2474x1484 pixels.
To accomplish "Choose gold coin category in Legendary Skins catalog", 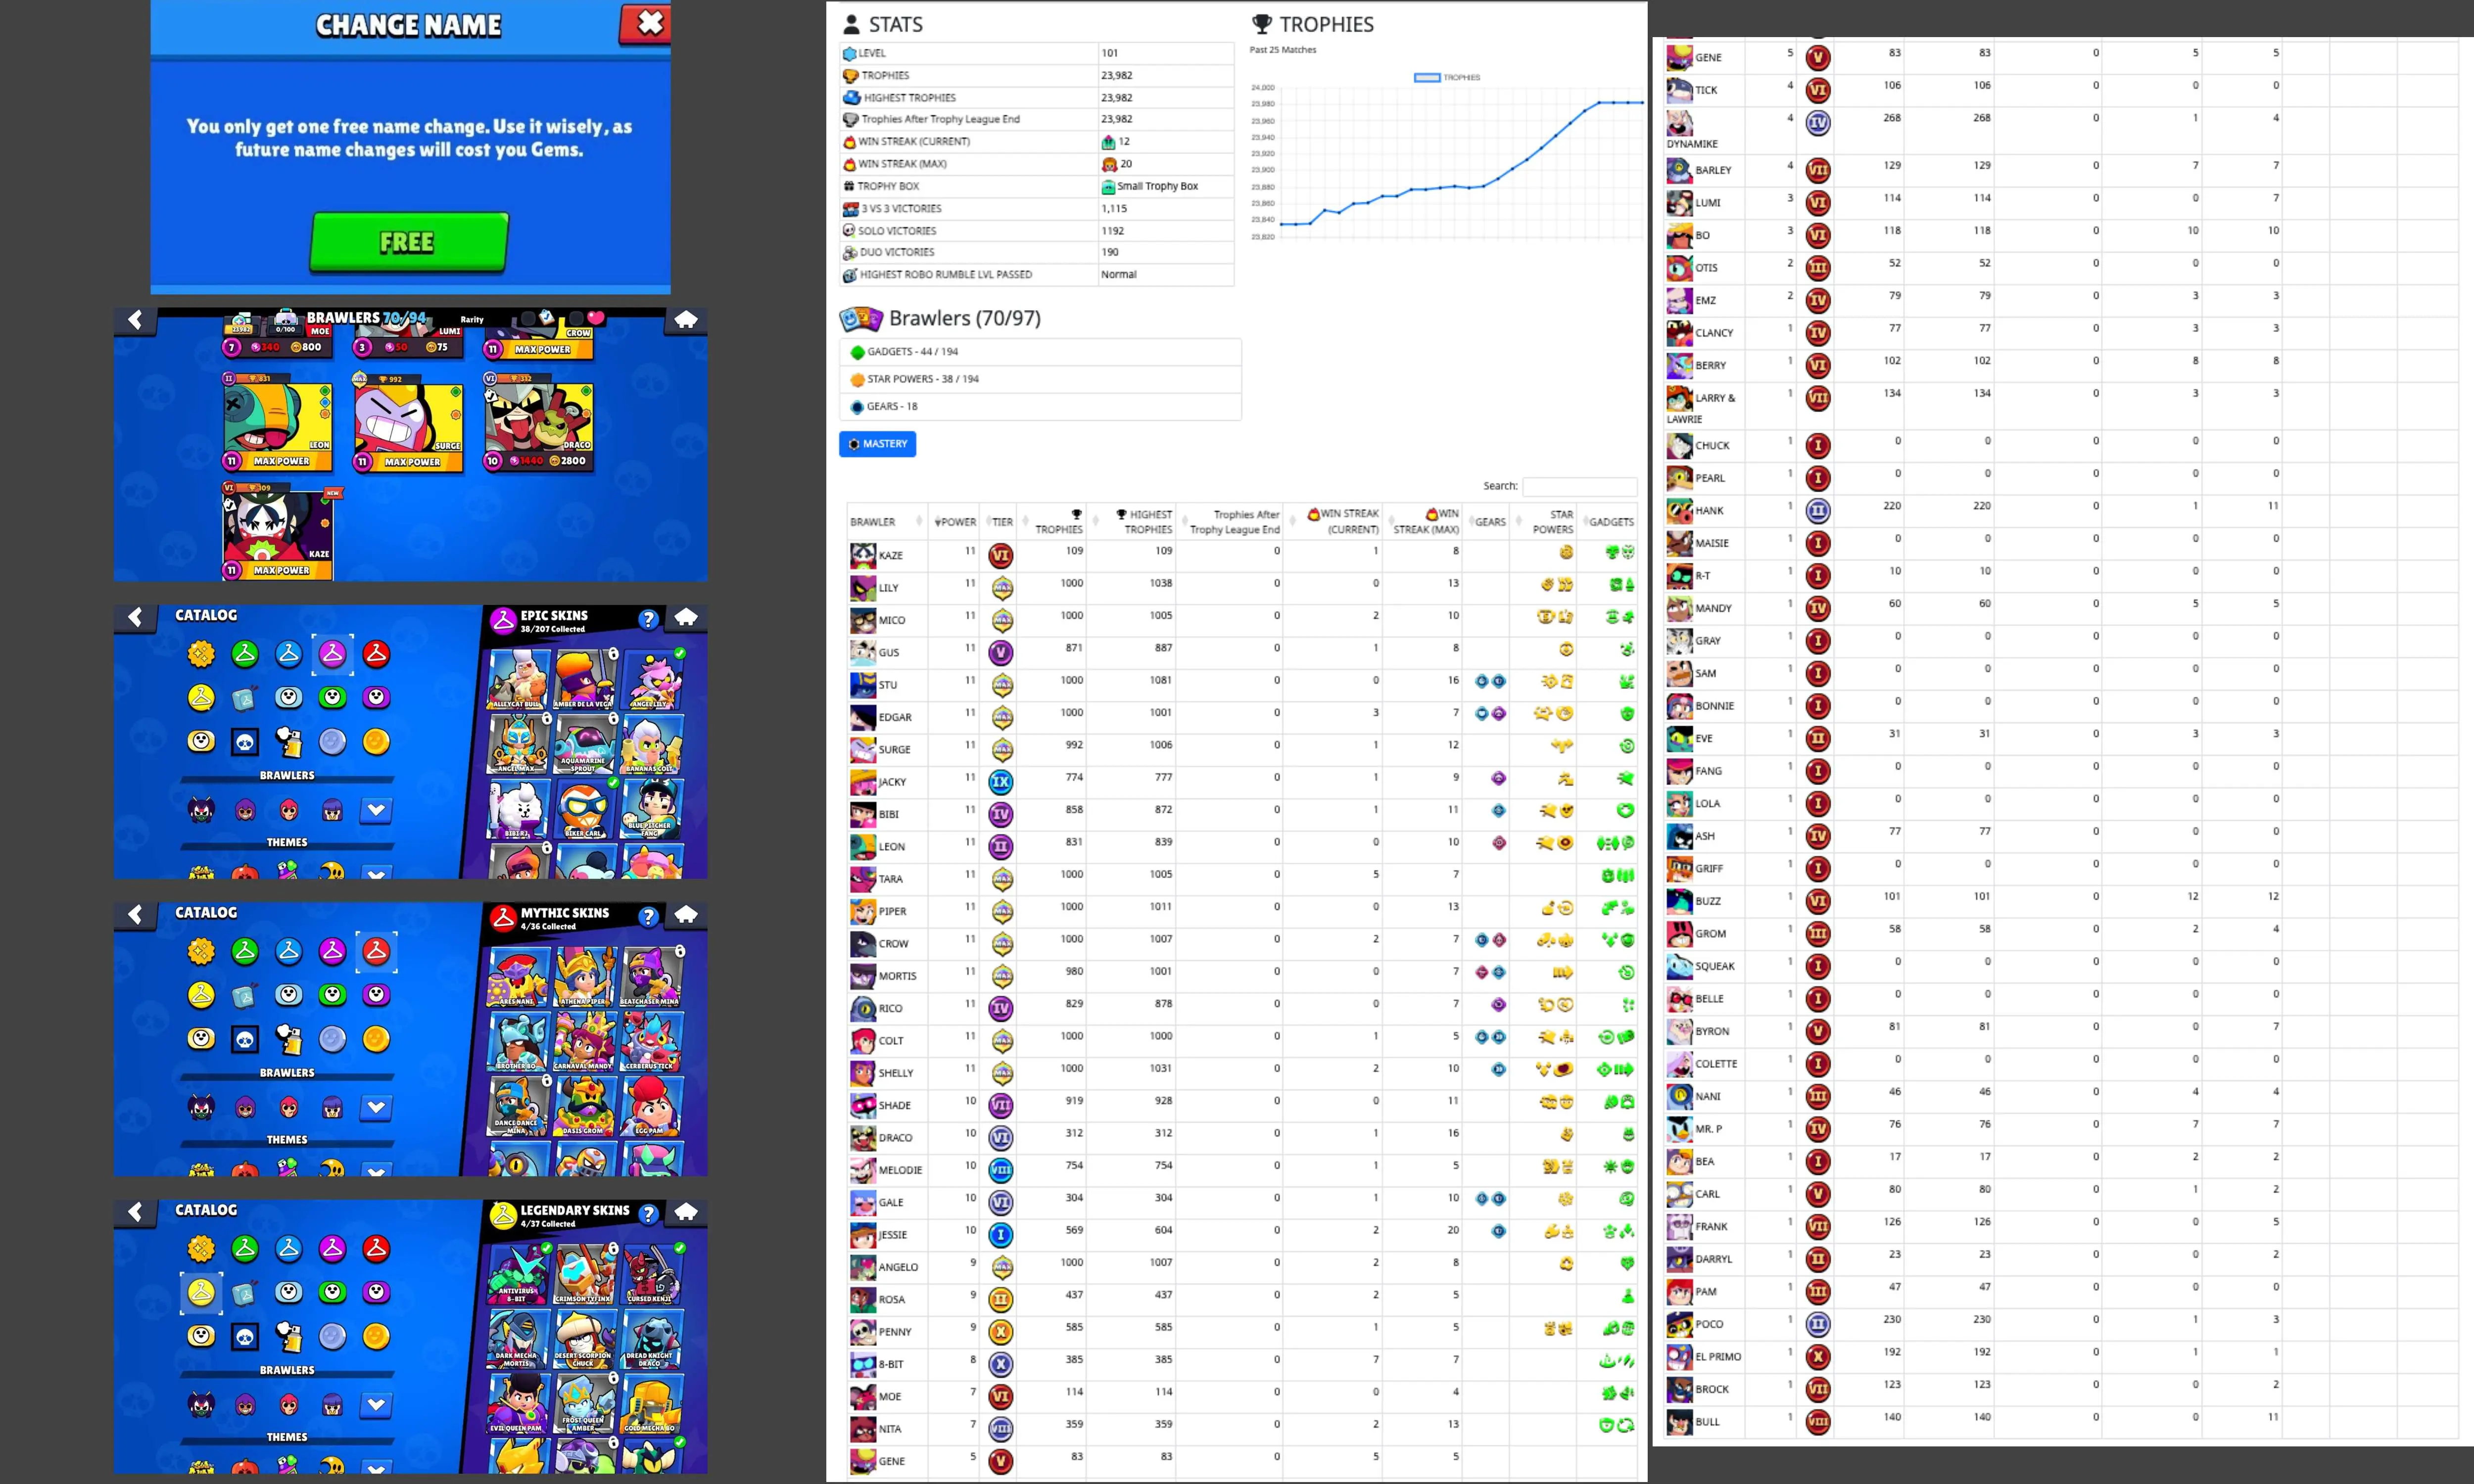I will 376,1336.
